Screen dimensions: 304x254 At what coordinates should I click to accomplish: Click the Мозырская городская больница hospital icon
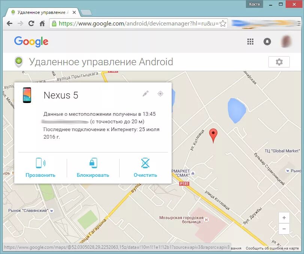click(206, 220)
